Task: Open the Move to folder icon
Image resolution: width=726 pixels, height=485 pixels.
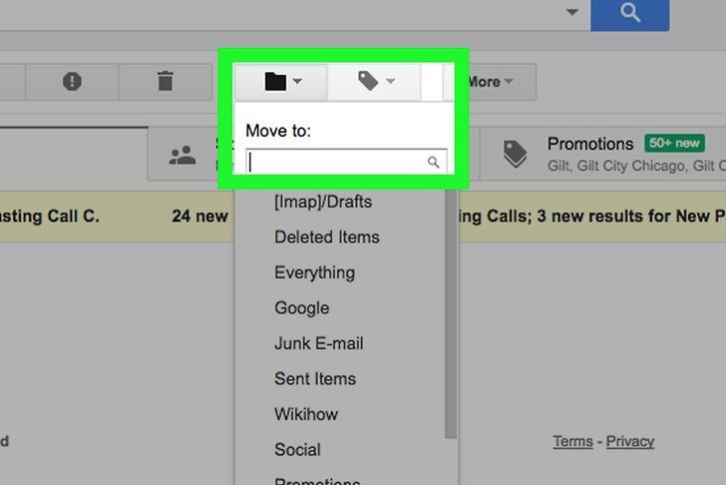Action: 275,82
